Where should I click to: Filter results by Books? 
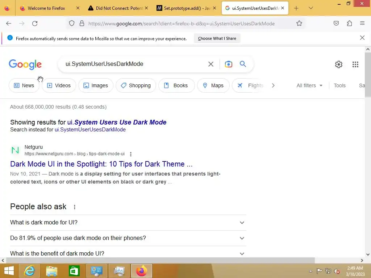click(x=176, y=85)
